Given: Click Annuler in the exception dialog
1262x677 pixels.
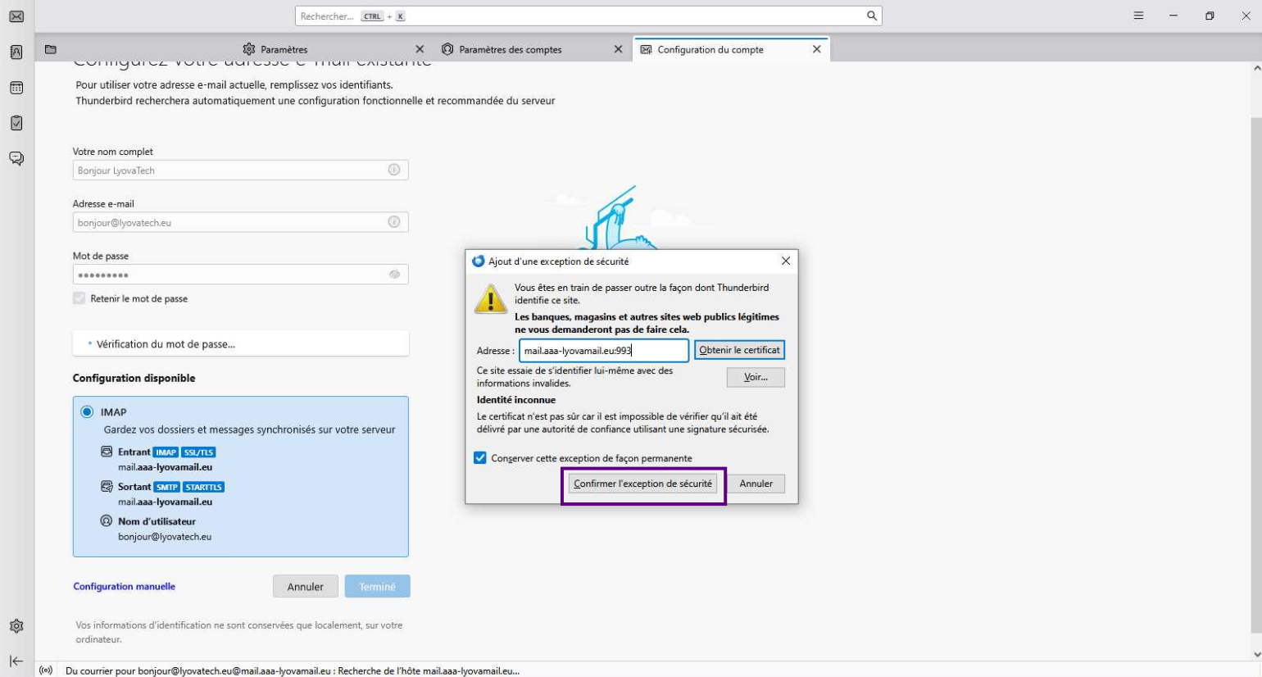Looking at the screenshot, I should [x=756, y=484].
